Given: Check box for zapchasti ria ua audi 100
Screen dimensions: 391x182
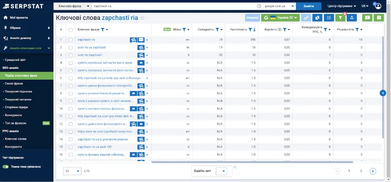Looking at the screenshot, I should click(70, 147).
